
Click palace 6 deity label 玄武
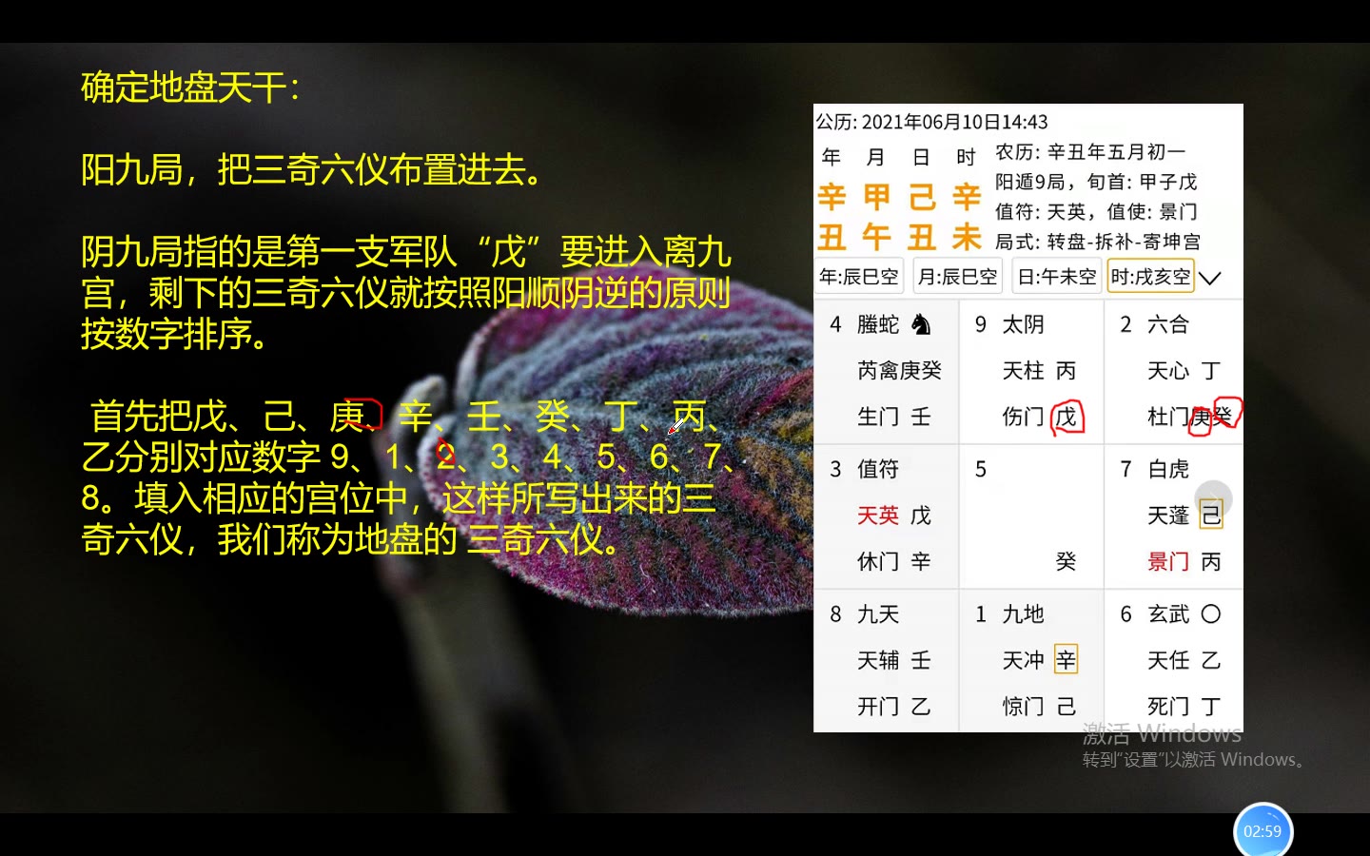click(x=1168, y=613)
